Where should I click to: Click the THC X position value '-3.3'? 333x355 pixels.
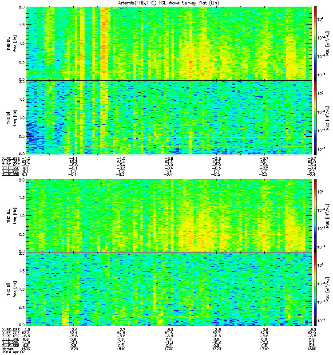click(216, 330)
